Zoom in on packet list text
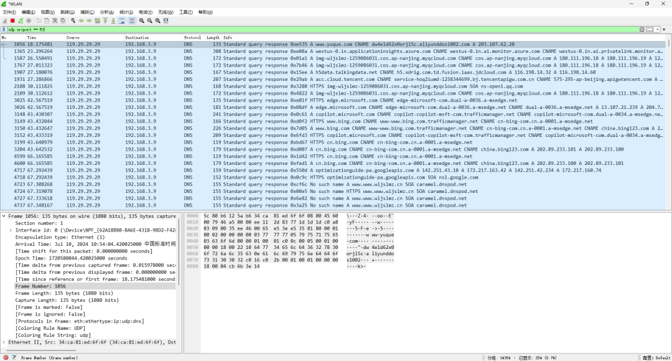This screenshot has width=672, height=361. click(142, 21)
